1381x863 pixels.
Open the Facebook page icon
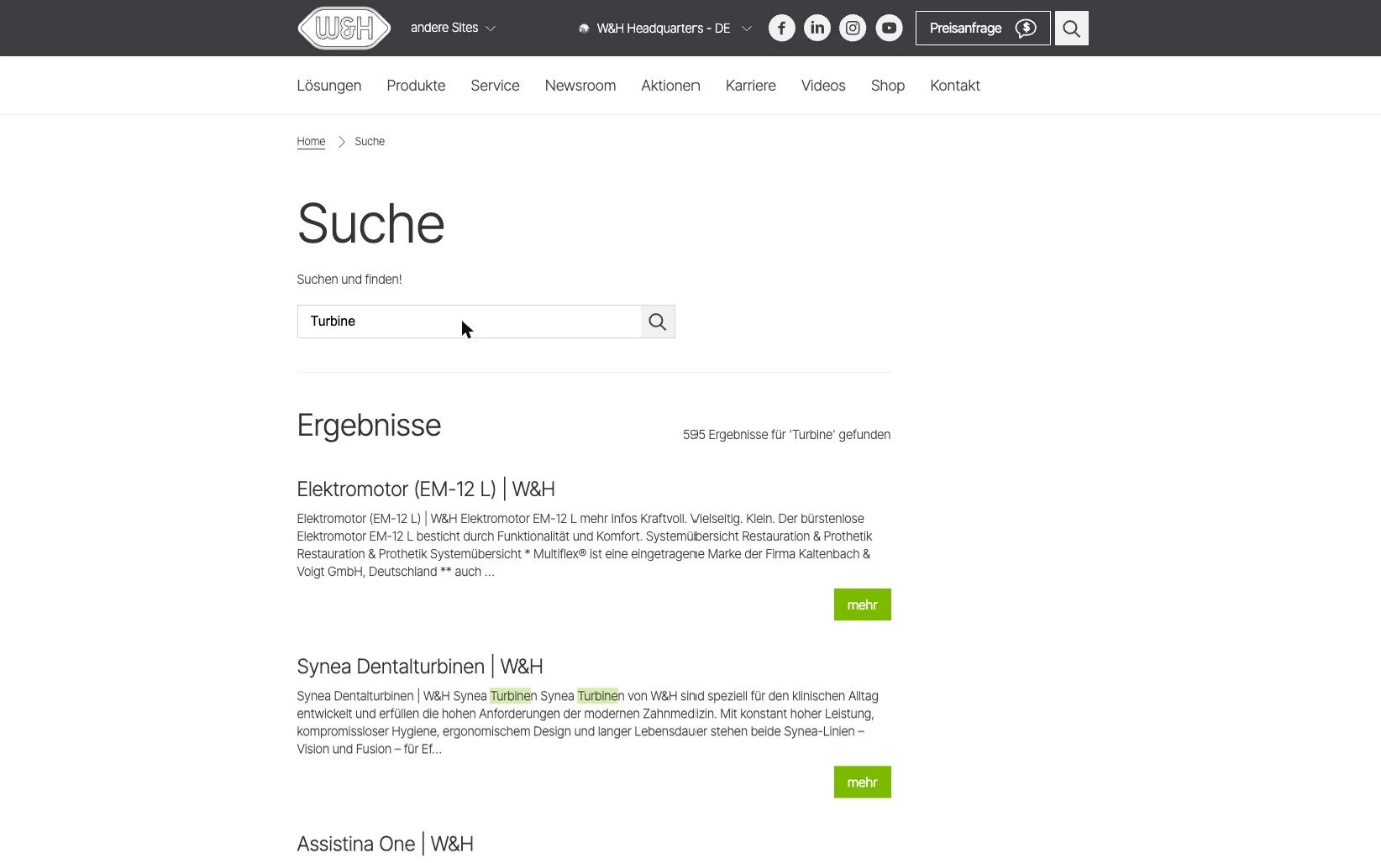(781, 28)
